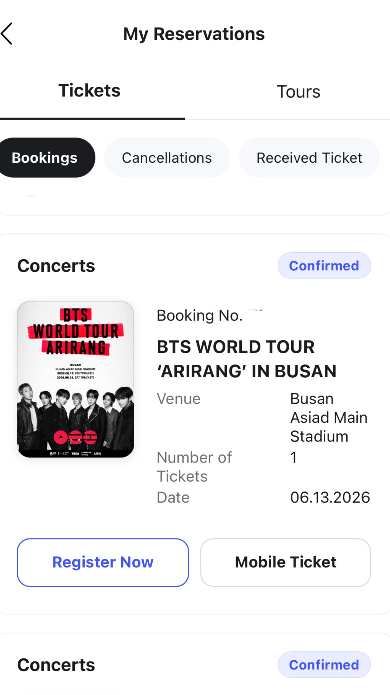Tap the Confirmed badge on first concert
This screenshot has width=390, height=695.
coord(324,265)
